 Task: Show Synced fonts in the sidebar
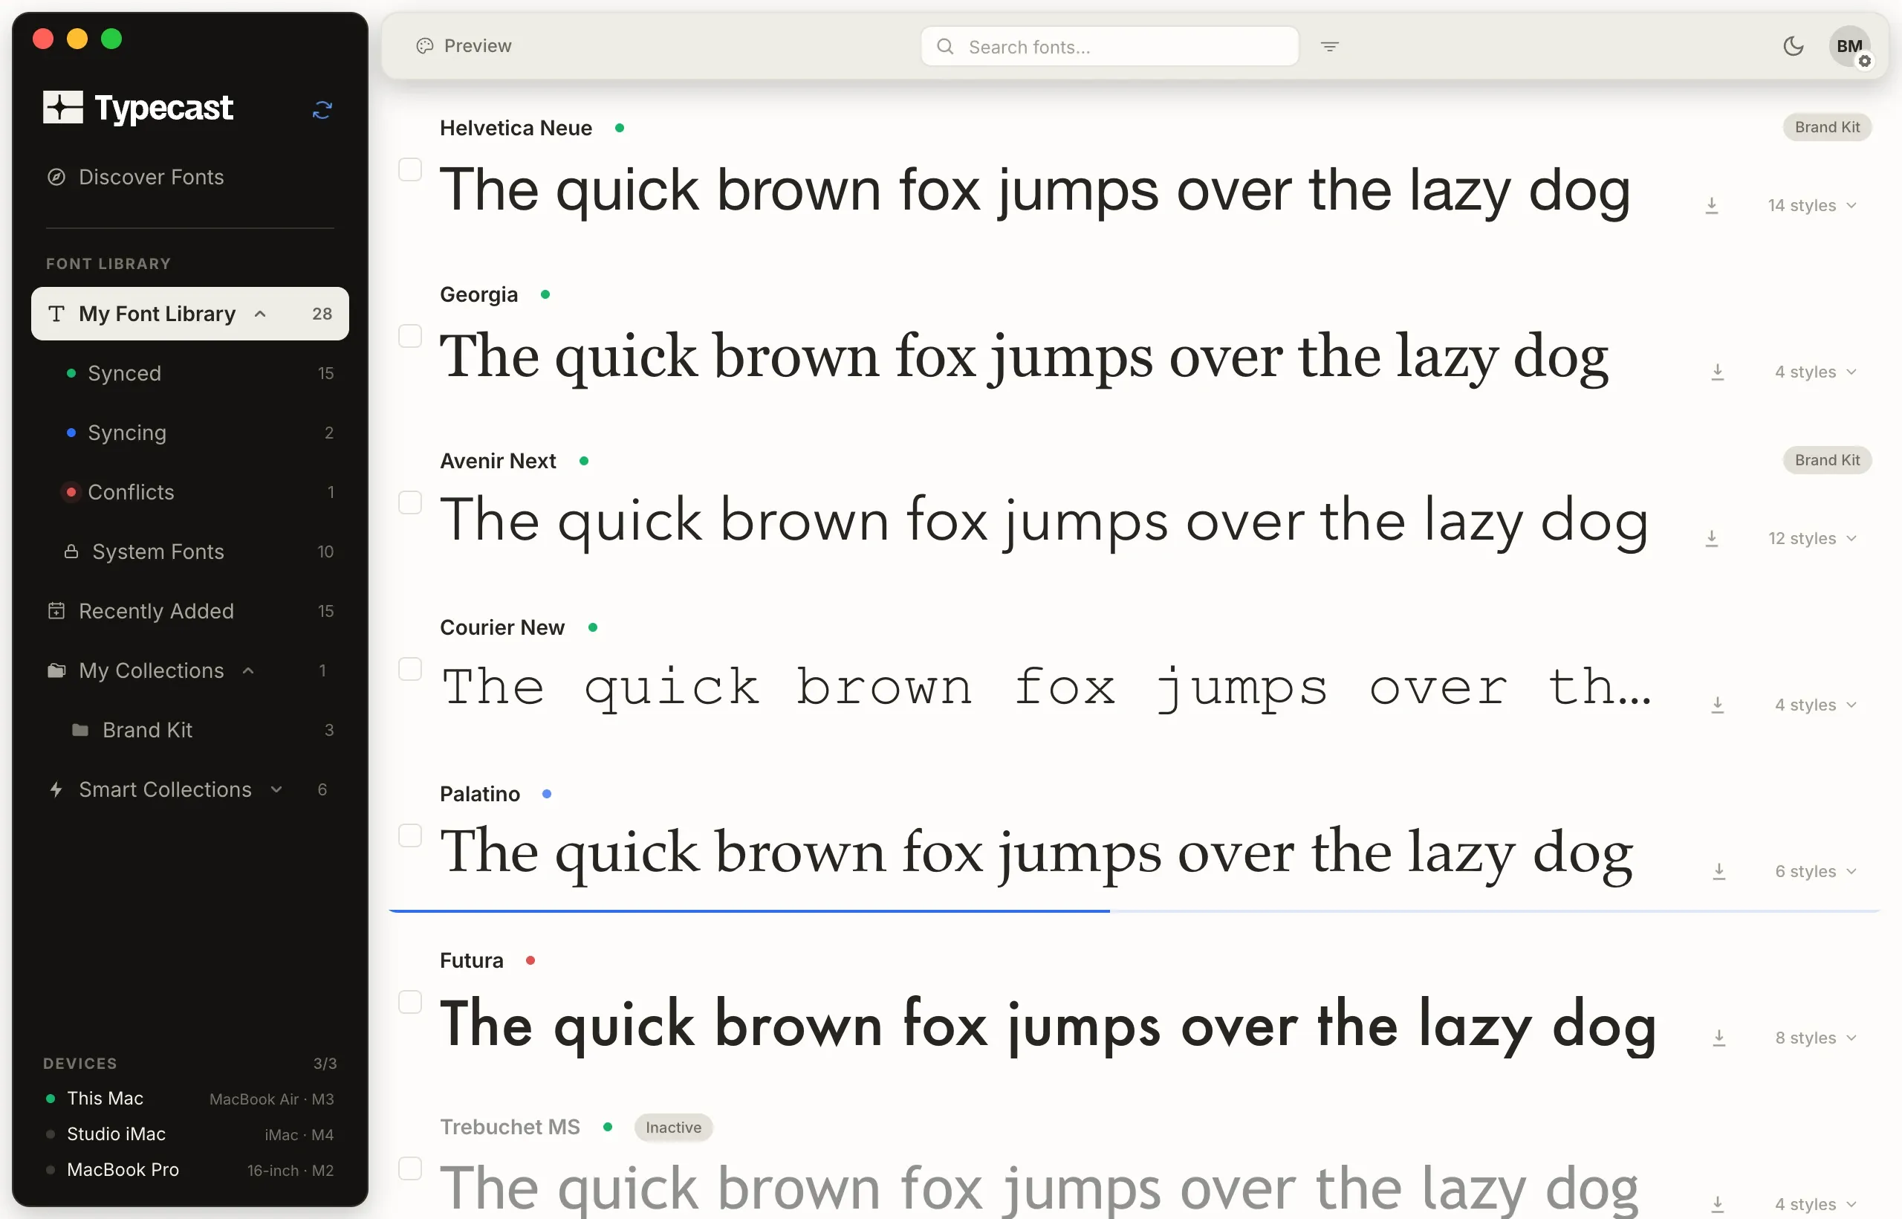pos(190,373)
